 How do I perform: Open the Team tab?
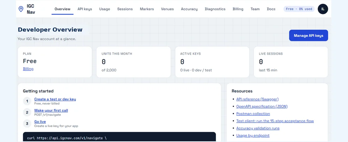click(x=255, y=9)
